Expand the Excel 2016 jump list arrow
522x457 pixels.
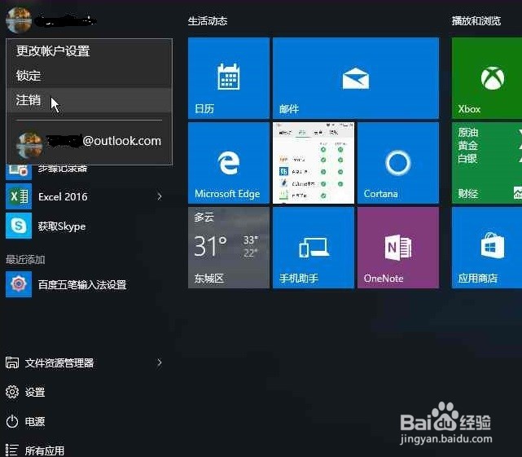click(x=160, y=196)
